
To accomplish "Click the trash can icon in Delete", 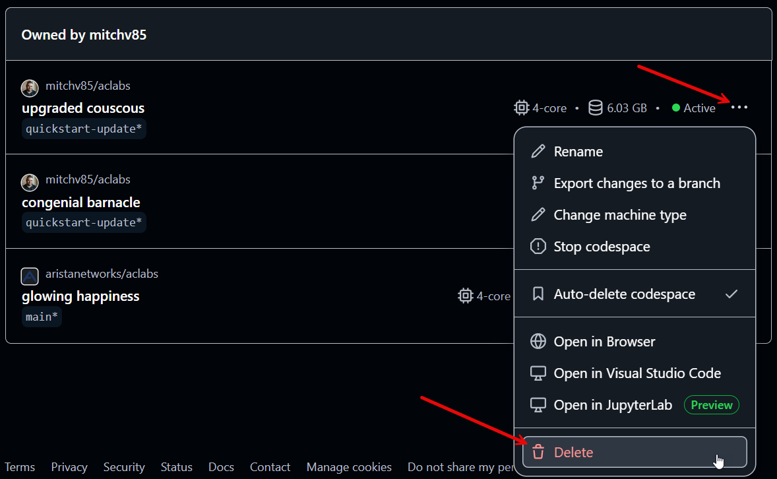I will (x=538, y=452).
